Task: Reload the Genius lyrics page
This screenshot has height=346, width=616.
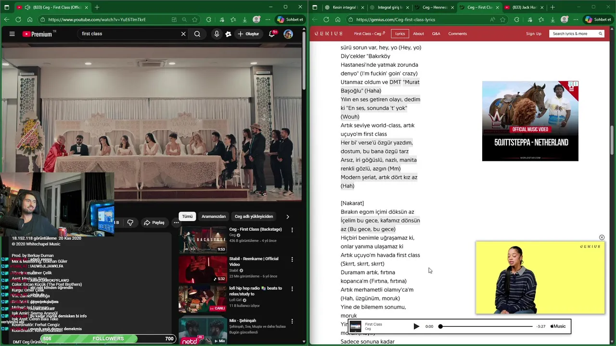Action: (326, 20)
